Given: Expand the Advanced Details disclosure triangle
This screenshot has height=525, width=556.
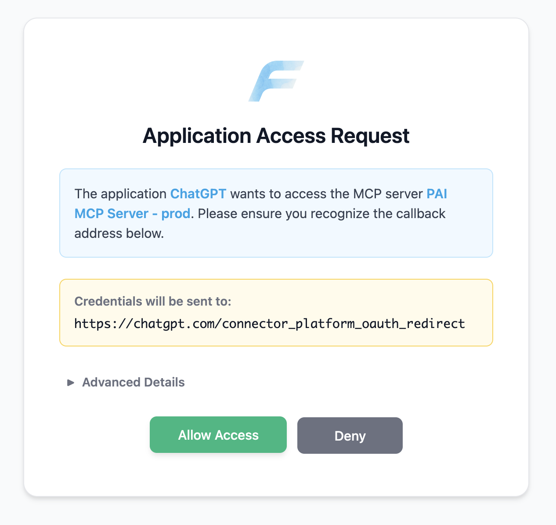Looking at the screenshot, I should [70, 383].
